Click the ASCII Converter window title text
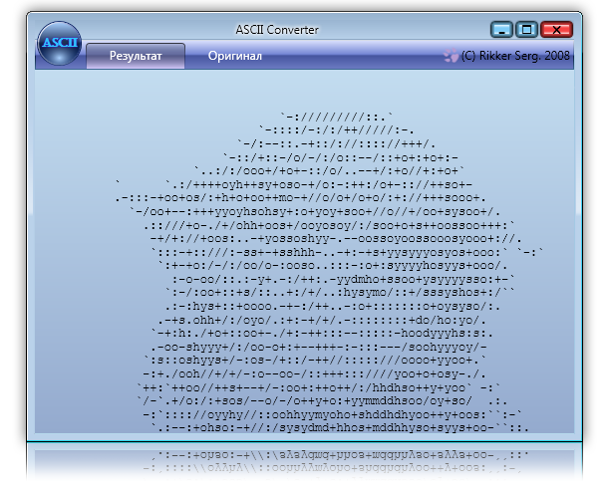This screenshot has height=491, width=608. coord(279,30)
